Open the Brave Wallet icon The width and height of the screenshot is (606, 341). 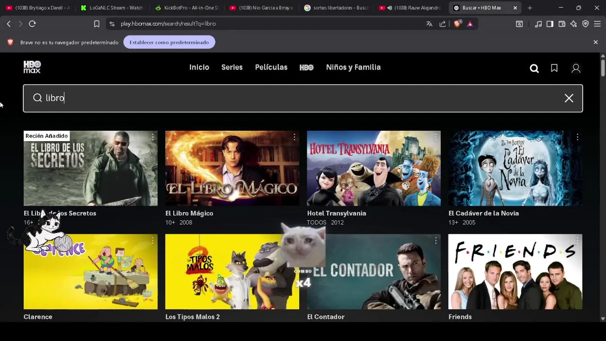pyautogui.click(x=561, y=24)
